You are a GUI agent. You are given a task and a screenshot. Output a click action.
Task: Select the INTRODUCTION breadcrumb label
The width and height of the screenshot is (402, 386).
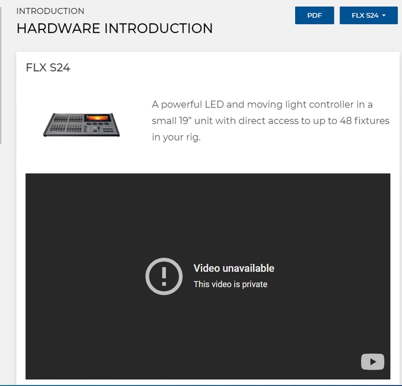tap(50, 11)
